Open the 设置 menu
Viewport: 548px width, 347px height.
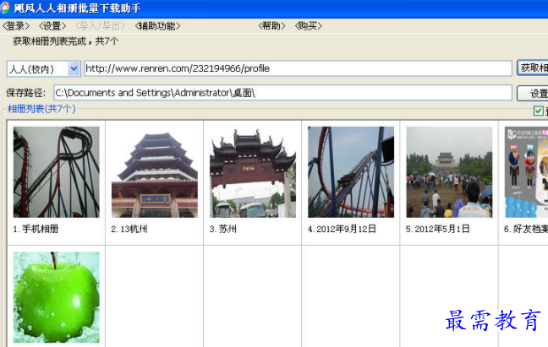[52, 26]
